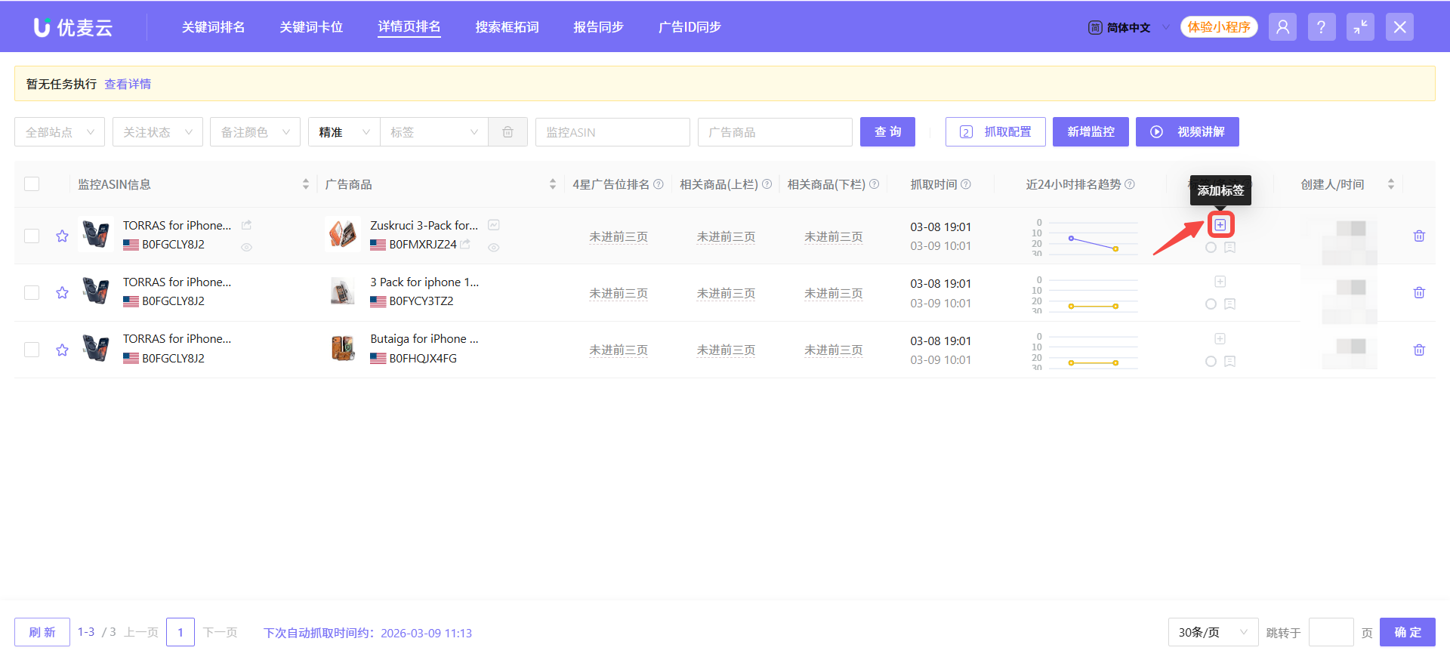Expand the 备注颜色 color filter dropdown
The width and height of the screenshot is (1450, 663).
click(x=255, y=132)
